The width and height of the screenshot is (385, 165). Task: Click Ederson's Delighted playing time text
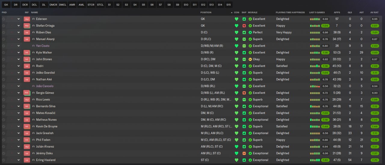point(282,19)
